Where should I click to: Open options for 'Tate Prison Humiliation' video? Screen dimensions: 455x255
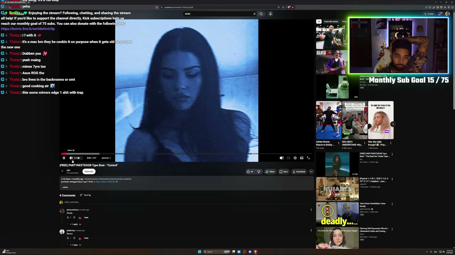pos(392,204)
